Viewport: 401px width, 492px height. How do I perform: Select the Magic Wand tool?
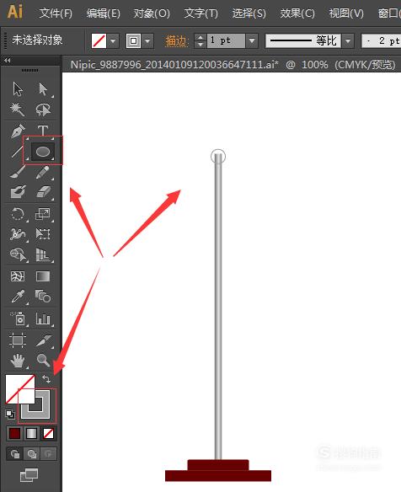coord(18,110)
